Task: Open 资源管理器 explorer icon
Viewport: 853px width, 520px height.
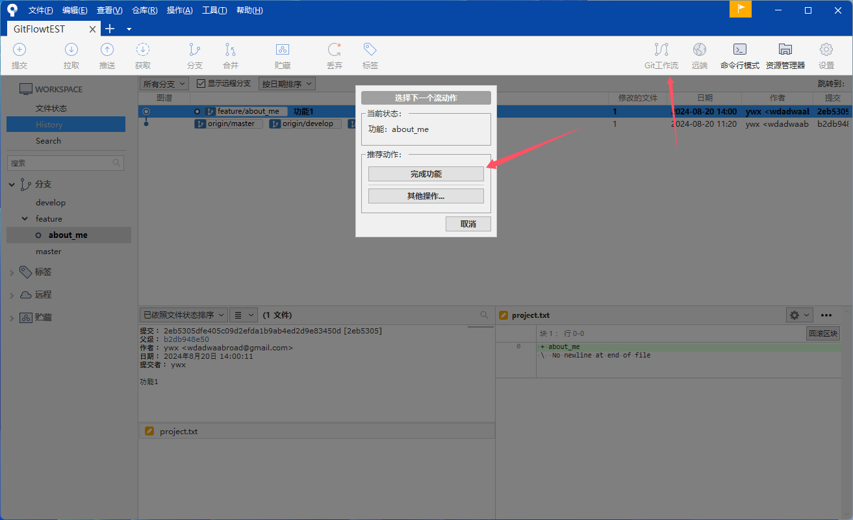Action: [785, 50]
